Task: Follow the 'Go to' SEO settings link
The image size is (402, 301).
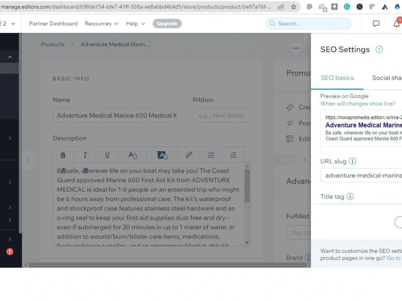Action: tap(394, 258)
